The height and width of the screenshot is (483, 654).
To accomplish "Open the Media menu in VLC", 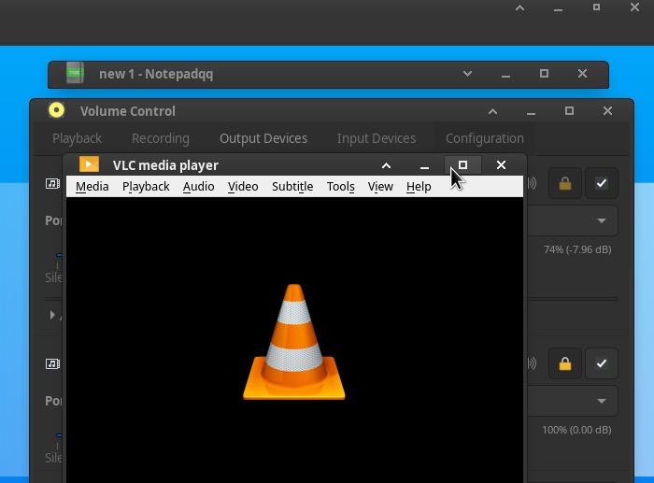I will point(92,187).
